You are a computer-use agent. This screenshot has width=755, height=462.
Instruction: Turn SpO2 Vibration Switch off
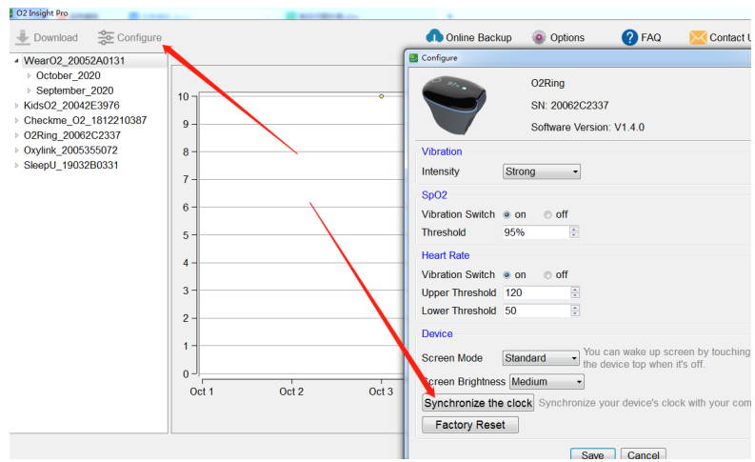(547, 215)
